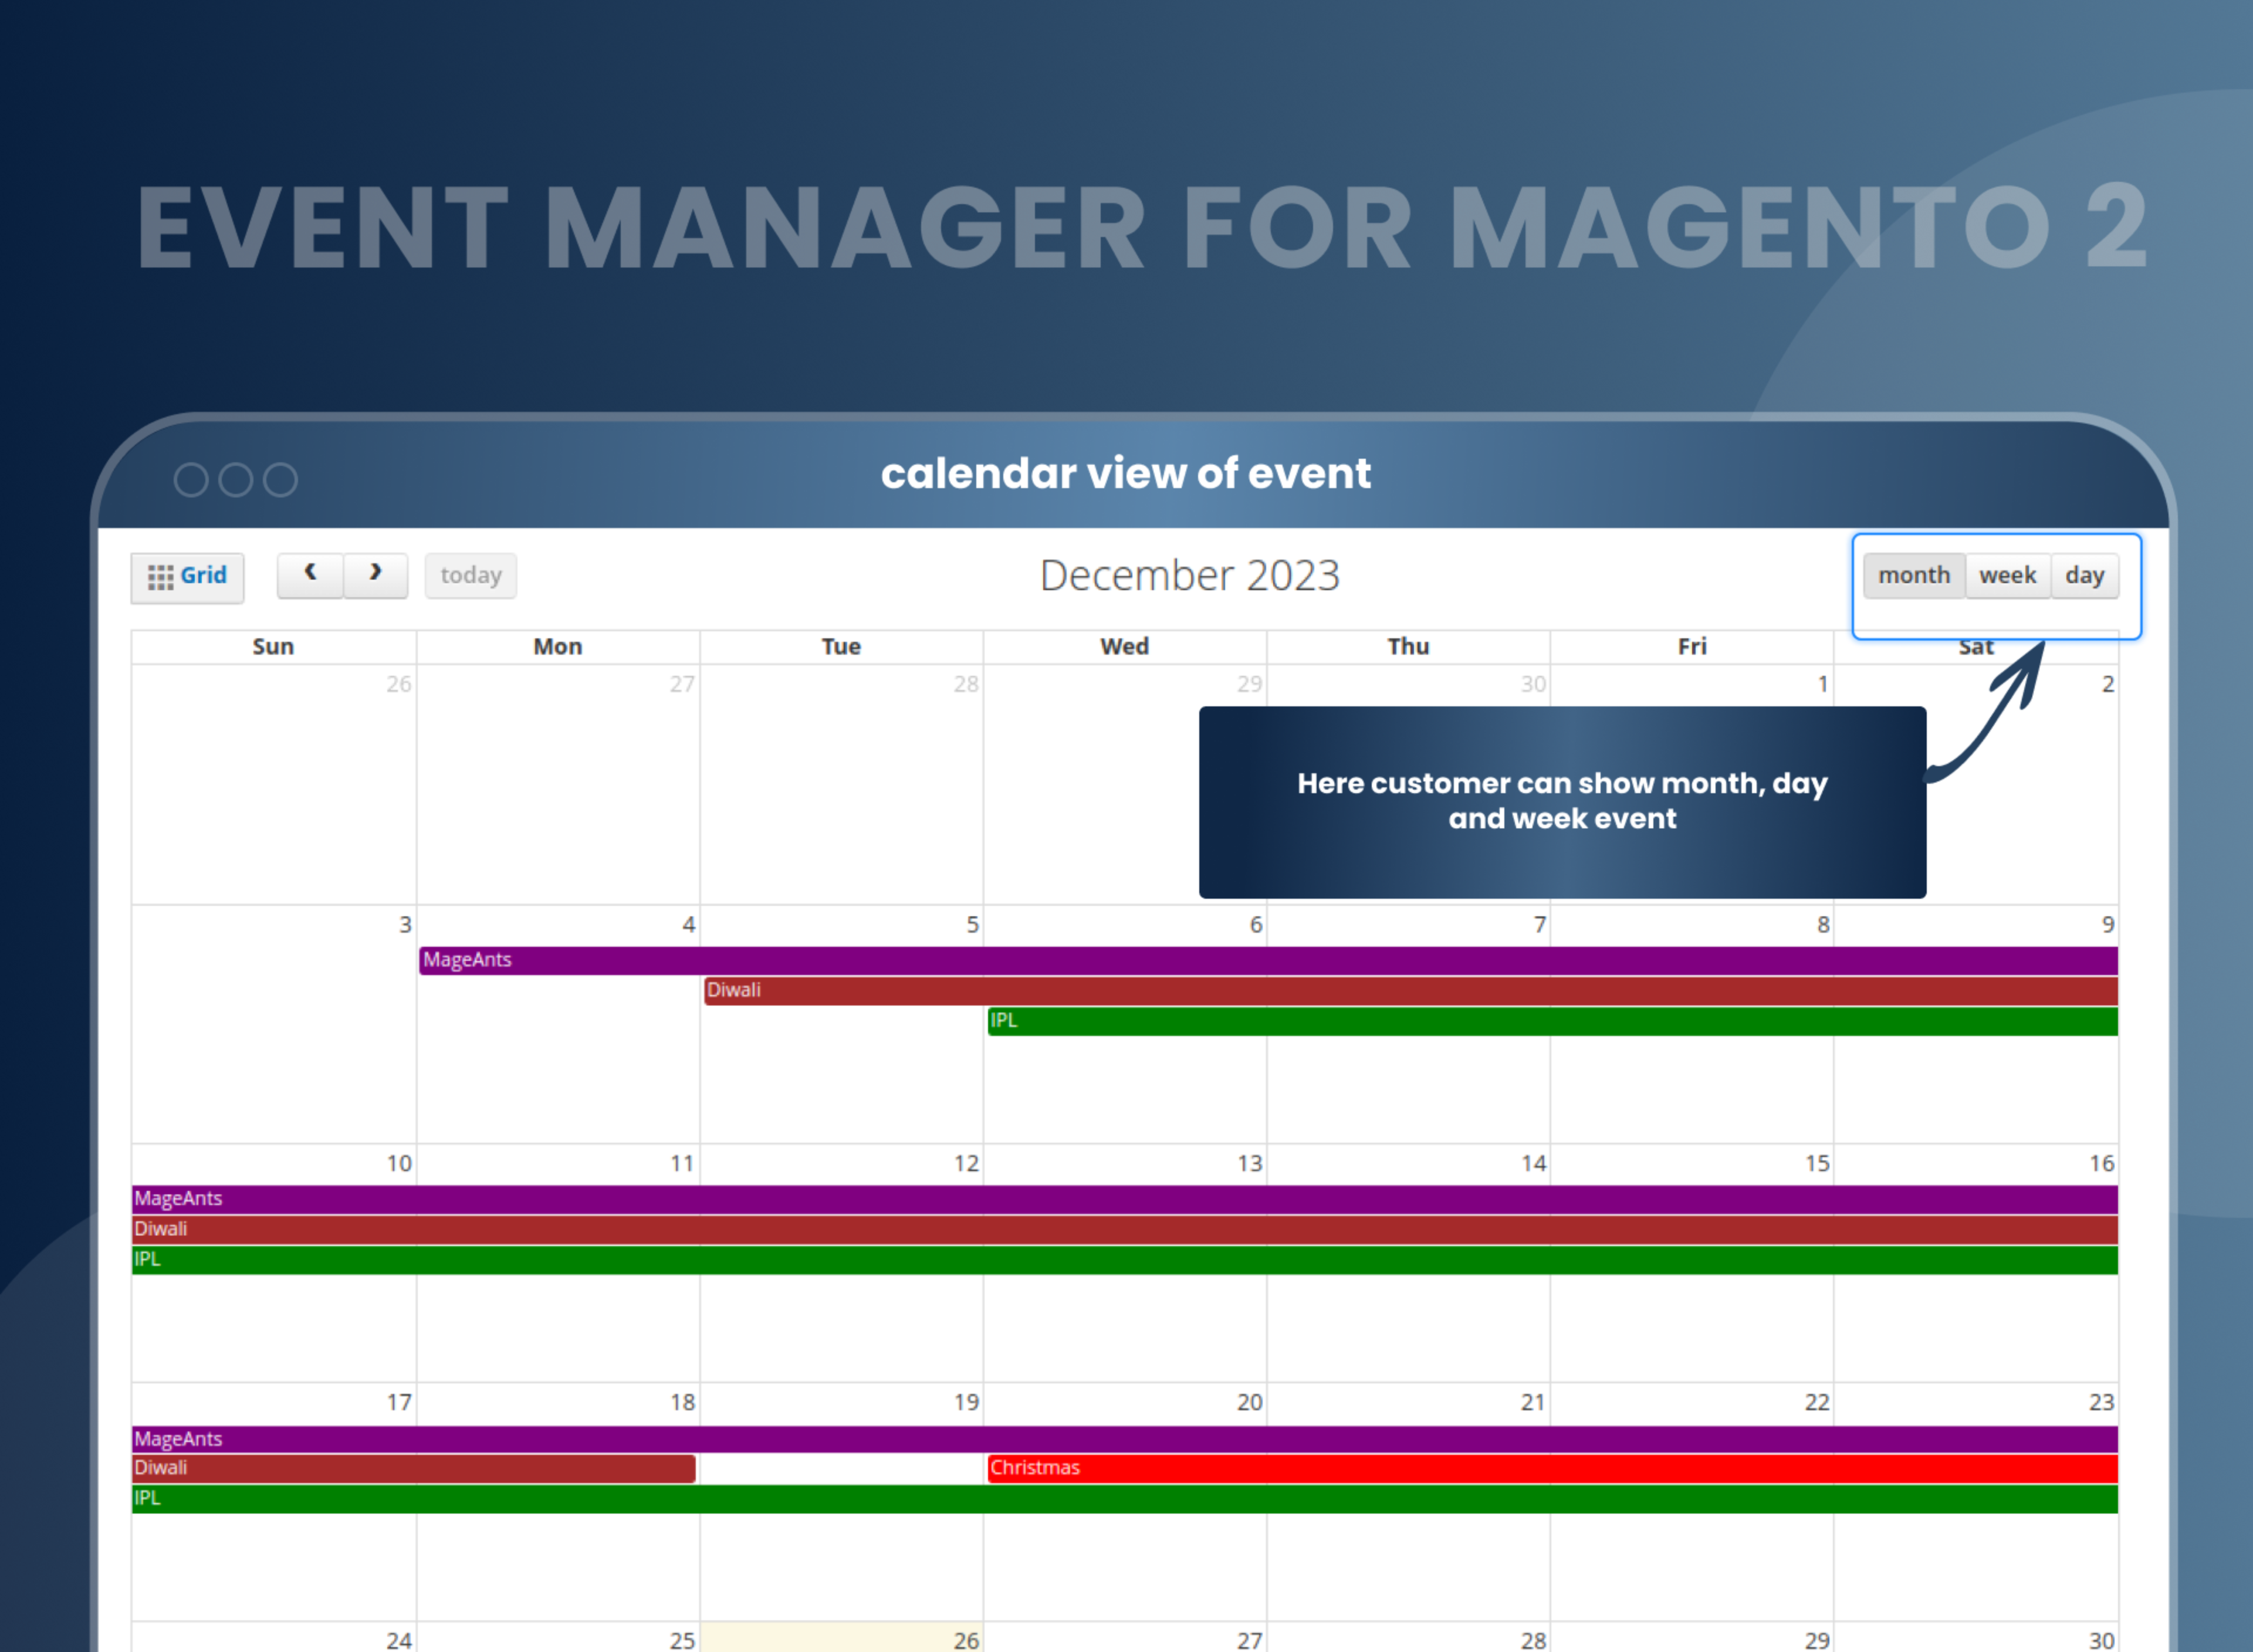Select day number 23

pyautogui.click(x=2101, y=1403)
